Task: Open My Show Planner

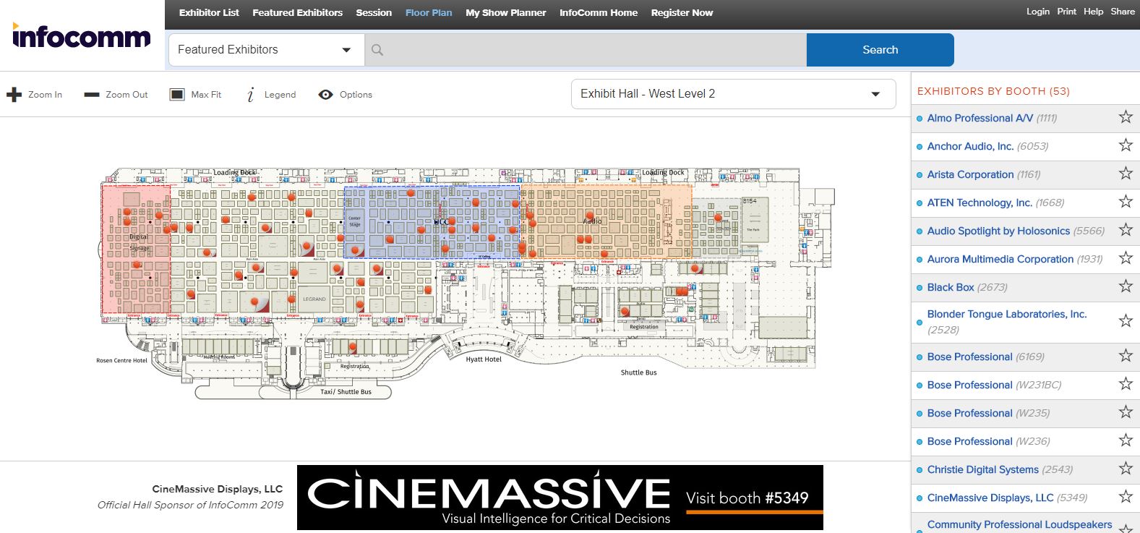Action: [x=506, y=12]
